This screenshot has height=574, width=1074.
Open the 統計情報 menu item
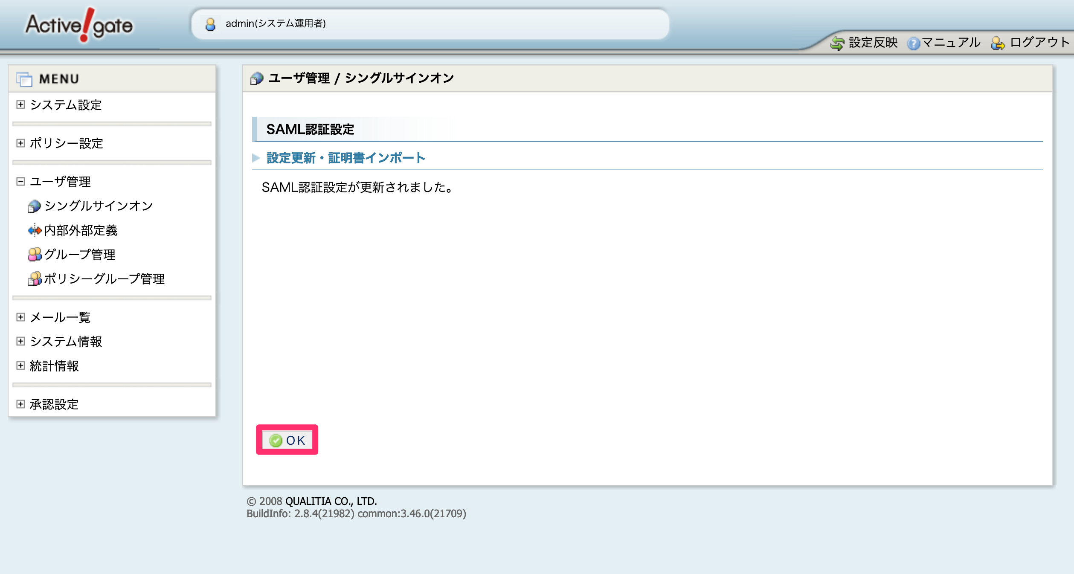(54, 366)
